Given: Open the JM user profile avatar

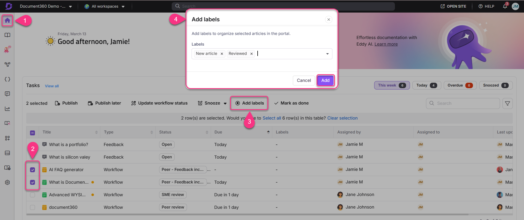Looking at the screenshot, I should tap(515, 6).
